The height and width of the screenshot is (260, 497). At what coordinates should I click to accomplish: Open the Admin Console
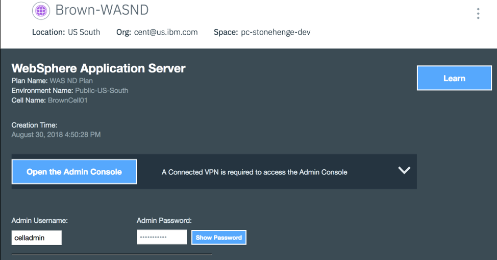tap(74, 172)
